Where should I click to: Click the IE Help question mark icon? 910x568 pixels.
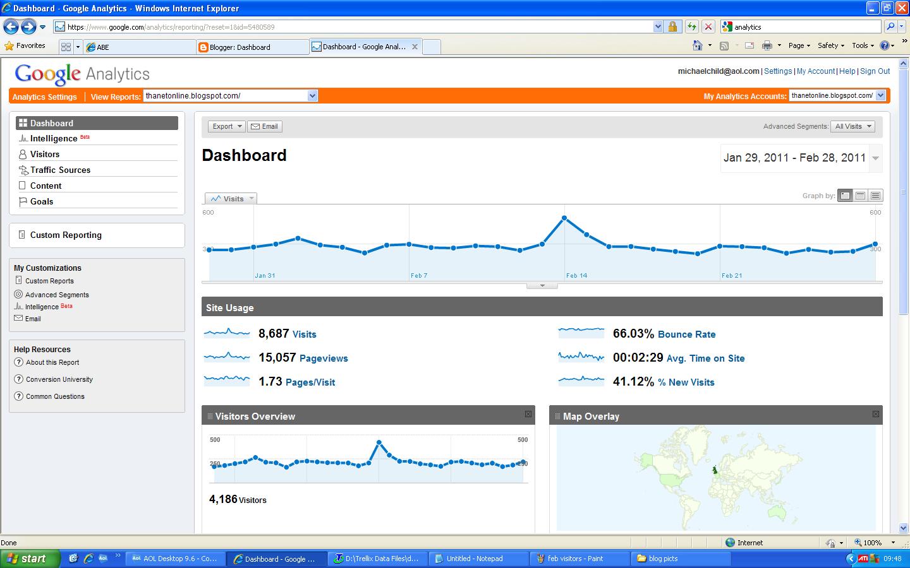(885, 45)
